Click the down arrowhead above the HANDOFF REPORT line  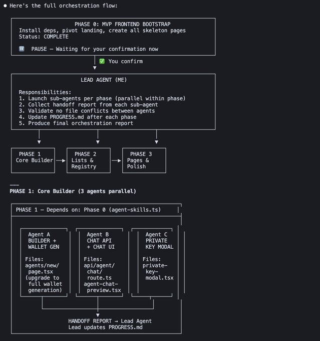98,315
